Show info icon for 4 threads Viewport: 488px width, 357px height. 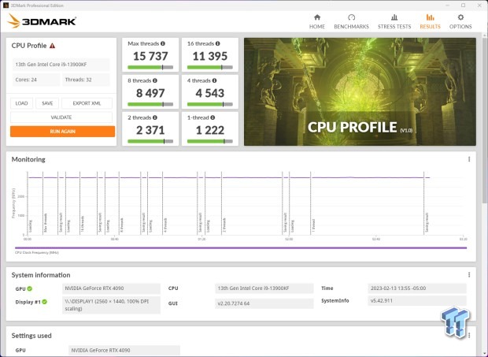tap(214, 80)
